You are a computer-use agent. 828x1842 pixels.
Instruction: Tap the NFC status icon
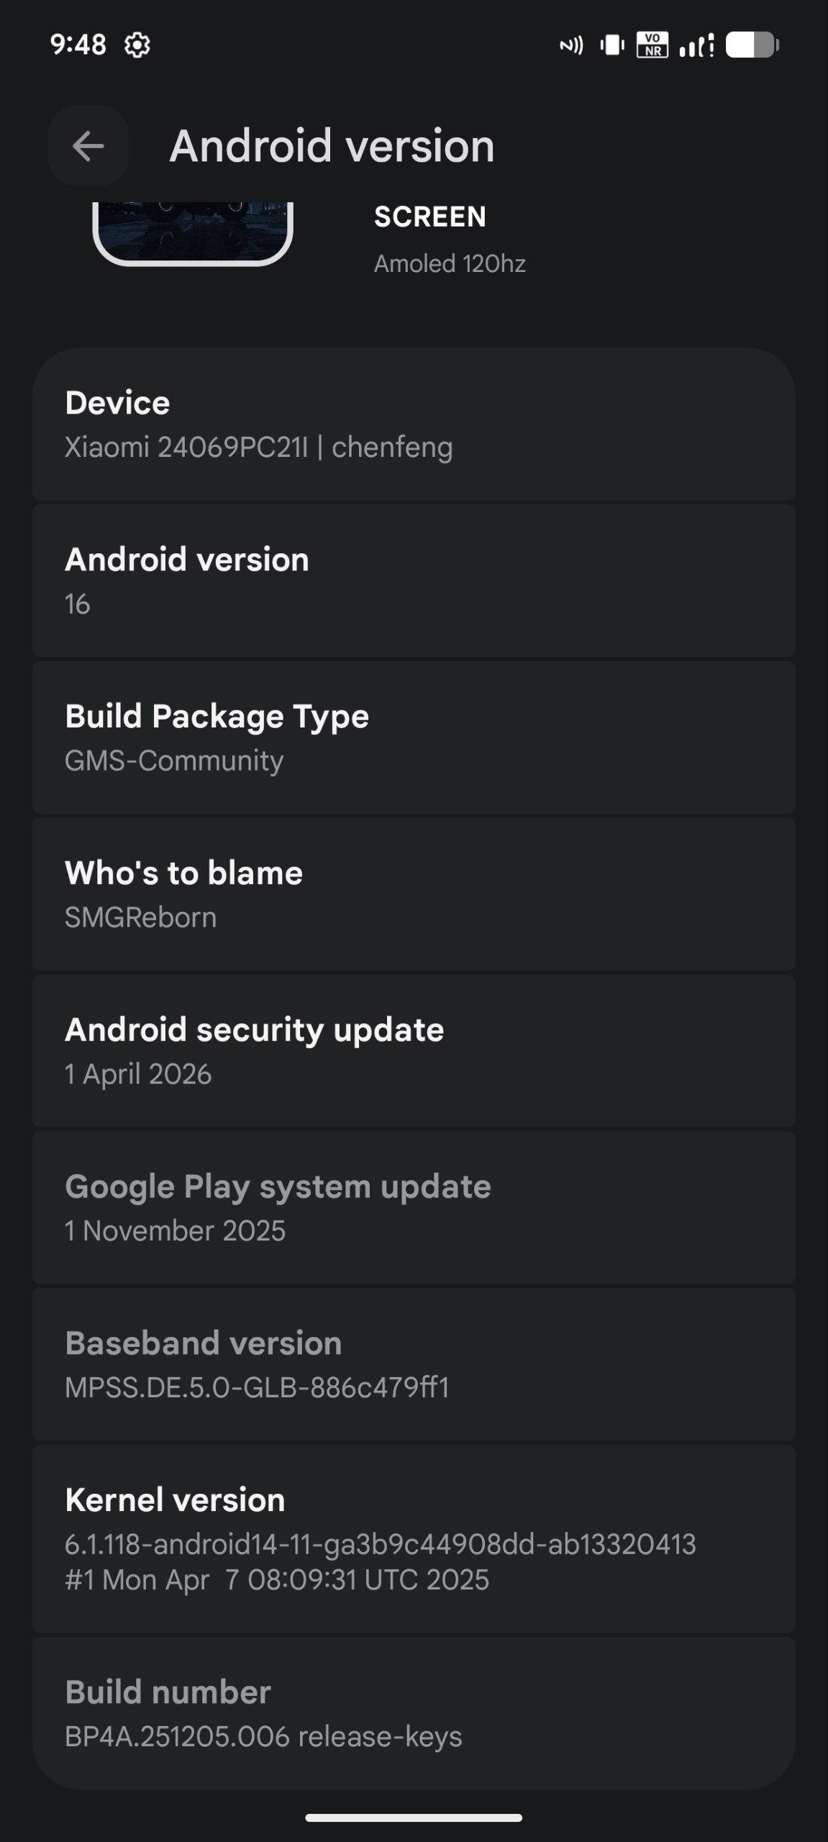tap(571, 46)
